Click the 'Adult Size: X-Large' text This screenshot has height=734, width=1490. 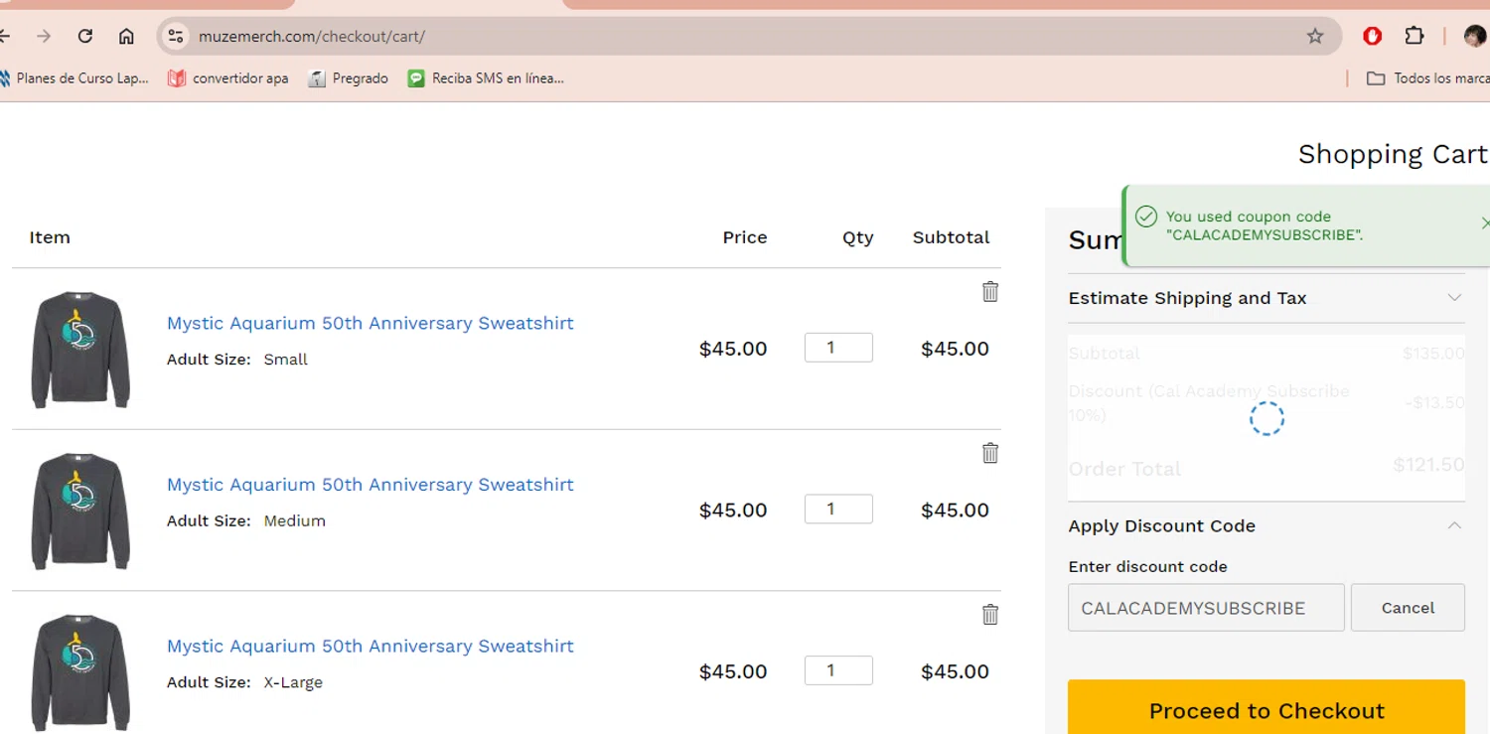pyautogui.click(x=244, y=682)
